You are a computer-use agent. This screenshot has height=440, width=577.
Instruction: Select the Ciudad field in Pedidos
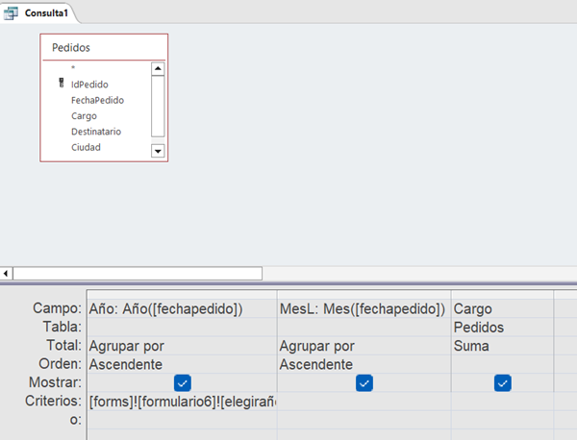point(86,147)
